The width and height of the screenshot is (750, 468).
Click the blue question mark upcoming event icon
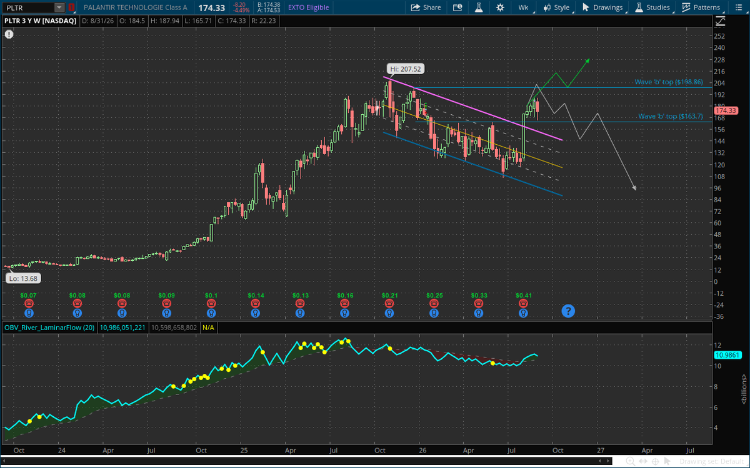tap(567, 310)
